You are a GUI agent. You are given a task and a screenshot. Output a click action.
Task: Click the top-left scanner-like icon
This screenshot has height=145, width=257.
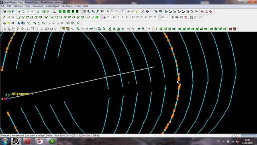pos(4,11)
